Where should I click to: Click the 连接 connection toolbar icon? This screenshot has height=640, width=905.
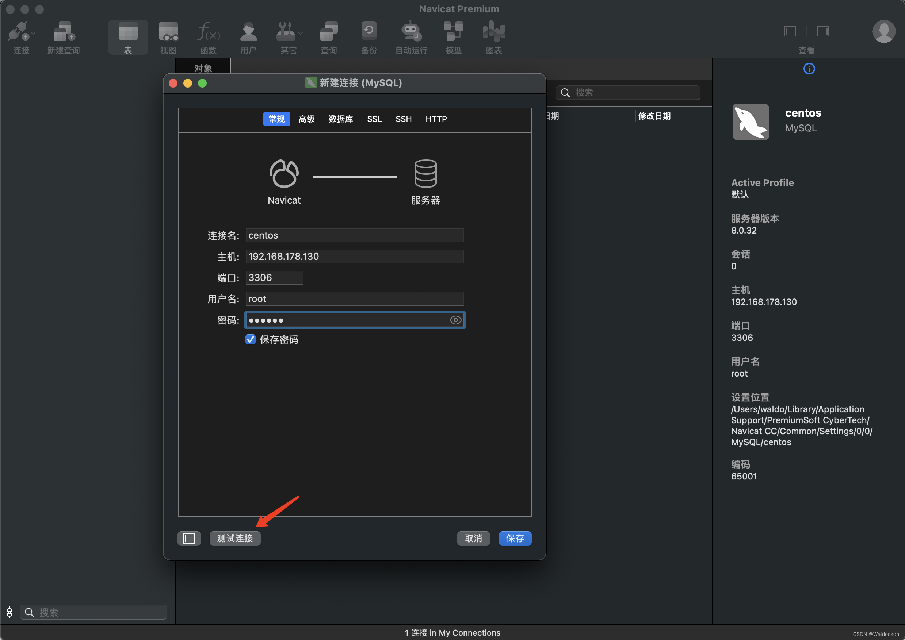pyautogui.click(x=19, y=31)
